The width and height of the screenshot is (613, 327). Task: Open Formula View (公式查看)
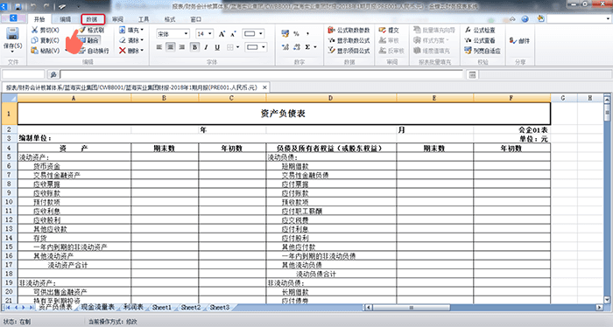(x=480, y=40)
